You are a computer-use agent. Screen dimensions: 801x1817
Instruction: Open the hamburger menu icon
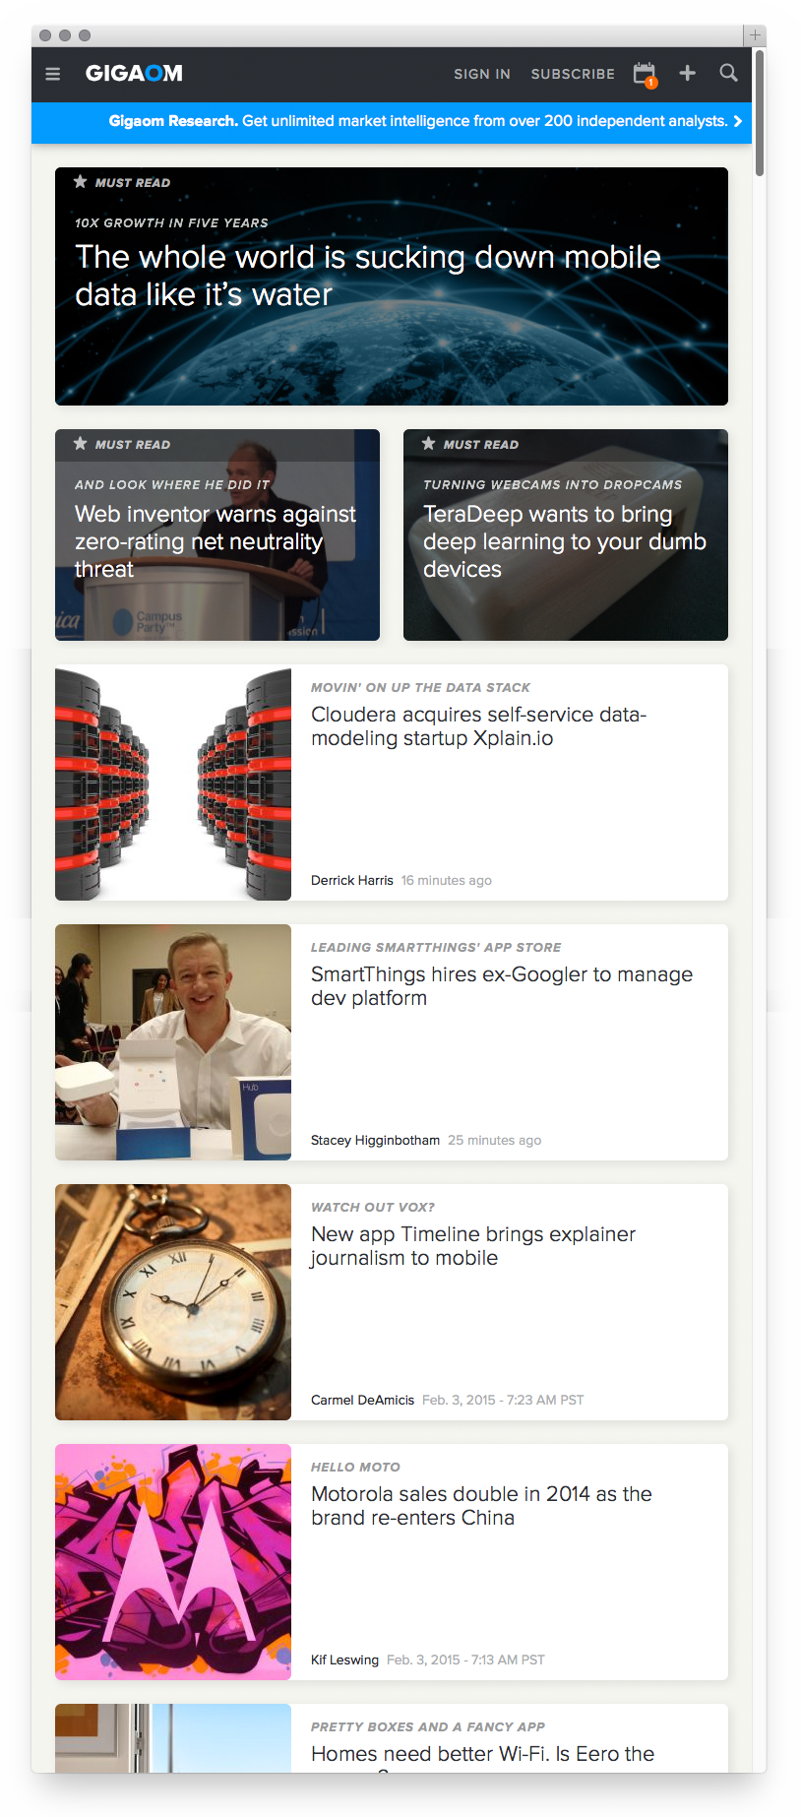53,74
